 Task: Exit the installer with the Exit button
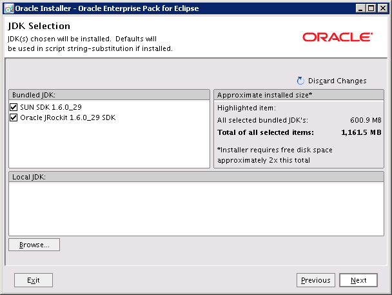(x=34, y=280)
